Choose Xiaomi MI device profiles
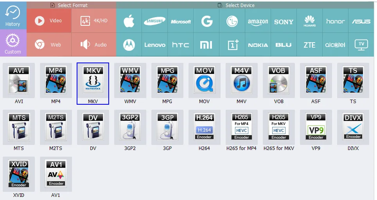This screenshot has height=200, width=377. [x=206, y=45]
